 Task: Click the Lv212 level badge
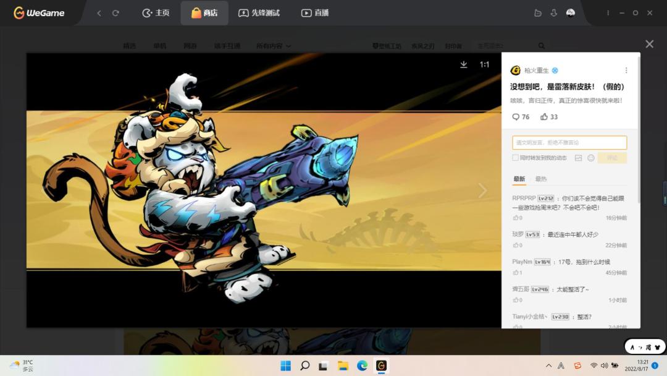[x=546, y=198]
